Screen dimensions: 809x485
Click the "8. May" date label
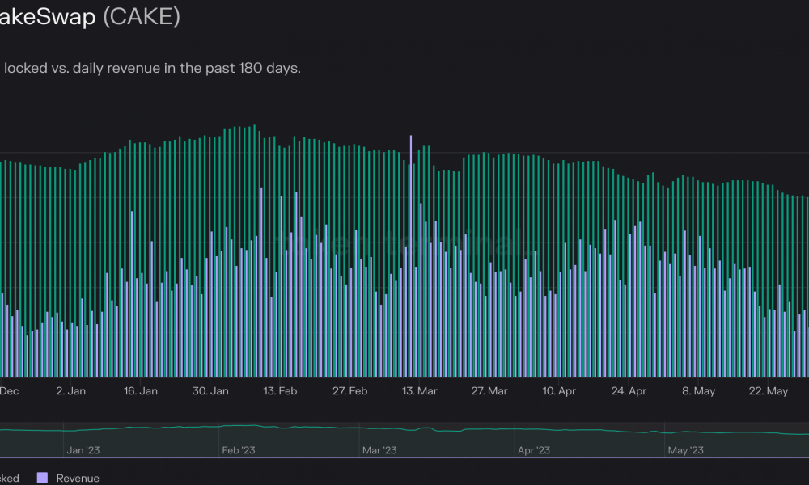tap(699, 391)
